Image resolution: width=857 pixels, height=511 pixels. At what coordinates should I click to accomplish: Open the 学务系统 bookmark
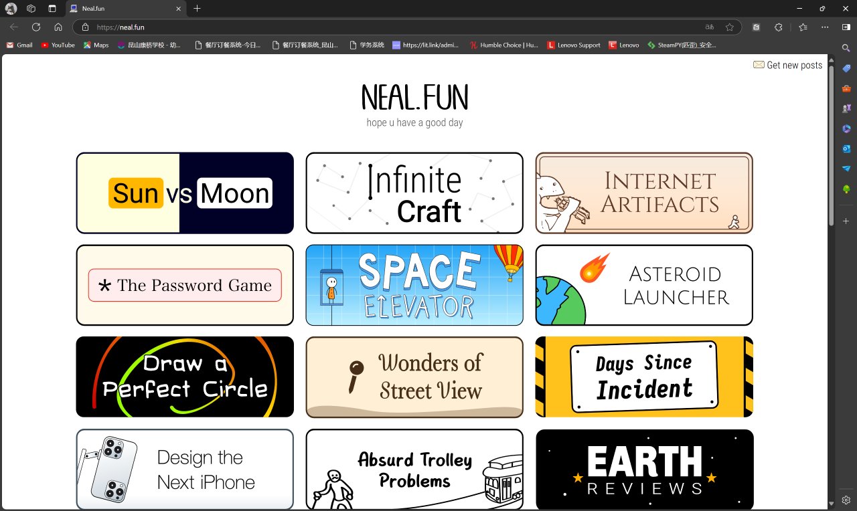point(367,45)
